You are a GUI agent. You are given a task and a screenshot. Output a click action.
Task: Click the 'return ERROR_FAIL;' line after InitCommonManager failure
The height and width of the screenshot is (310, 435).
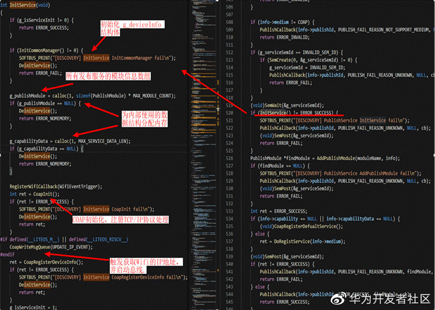[x=41, y=73]
